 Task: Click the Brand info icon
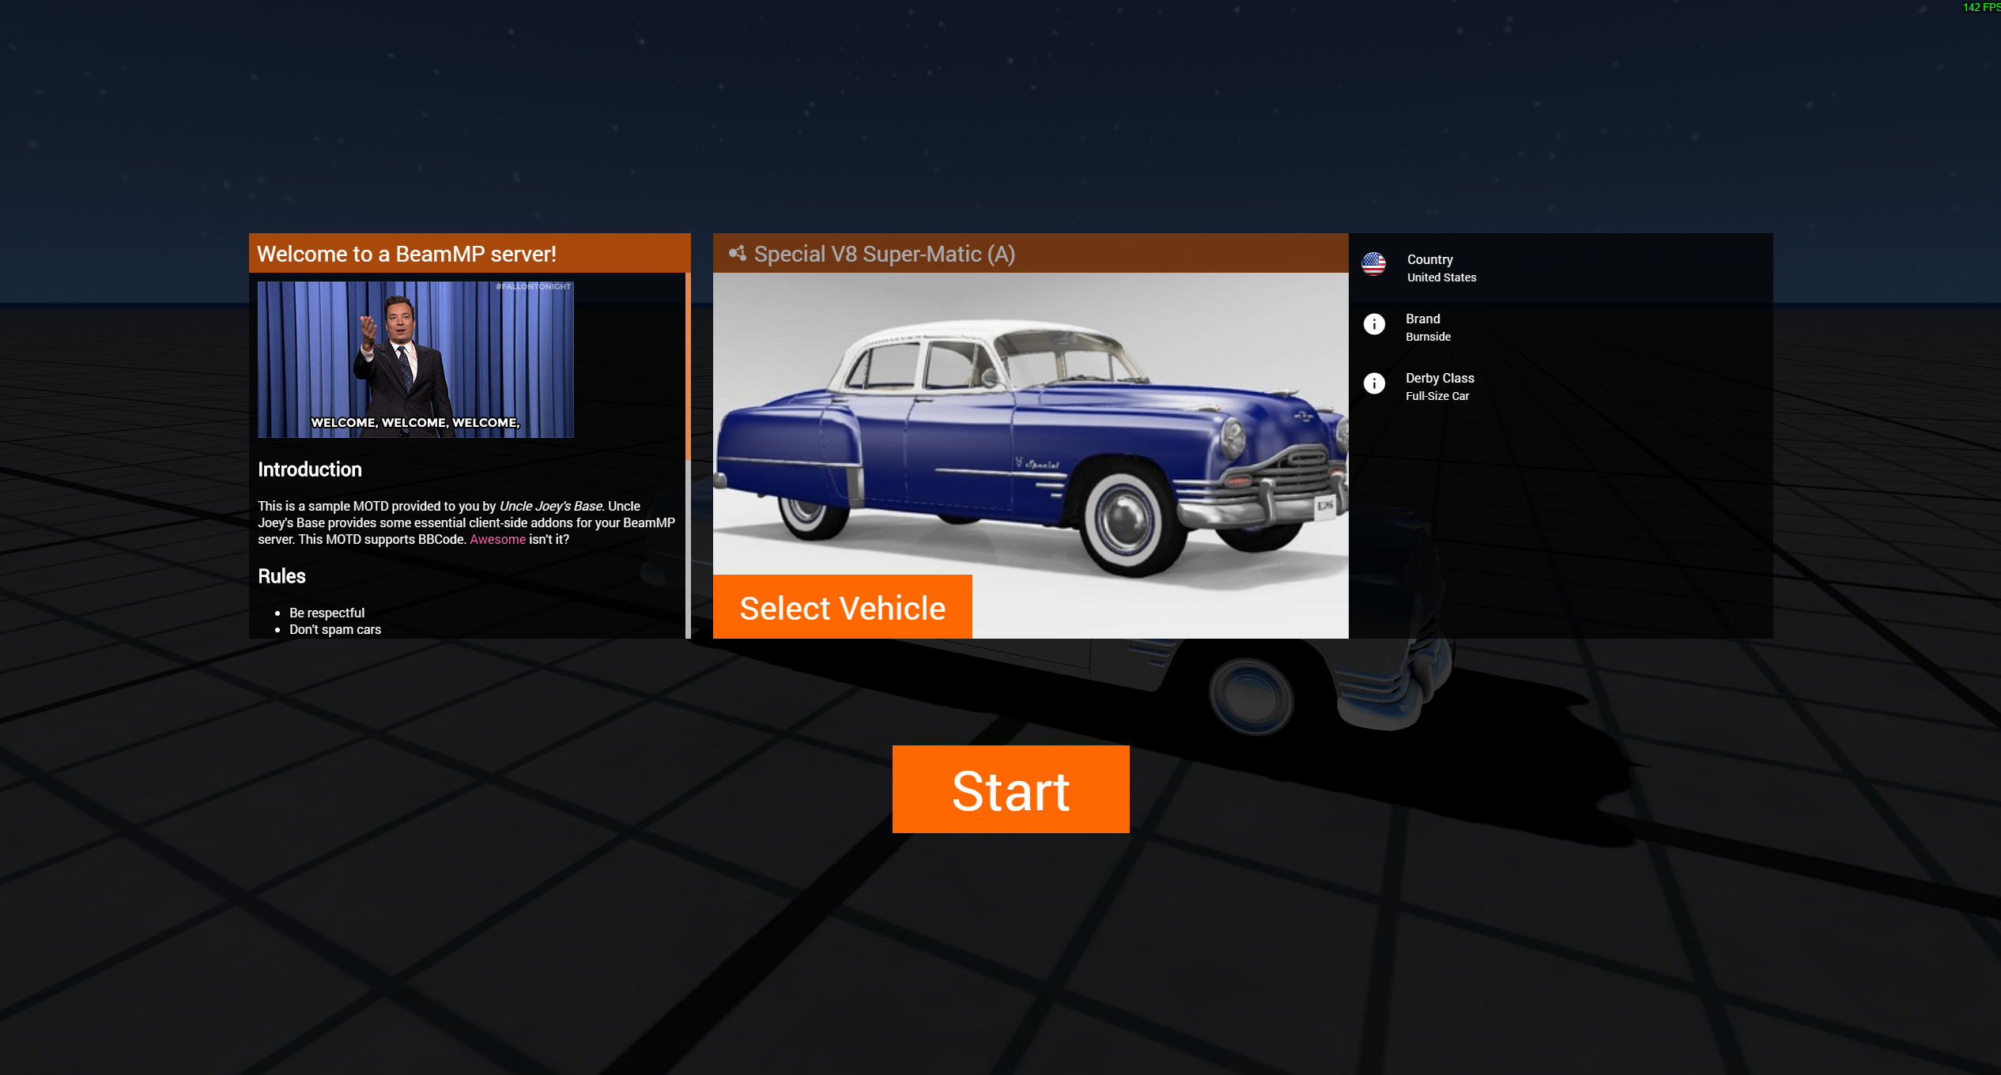[x=1374, y=324]
